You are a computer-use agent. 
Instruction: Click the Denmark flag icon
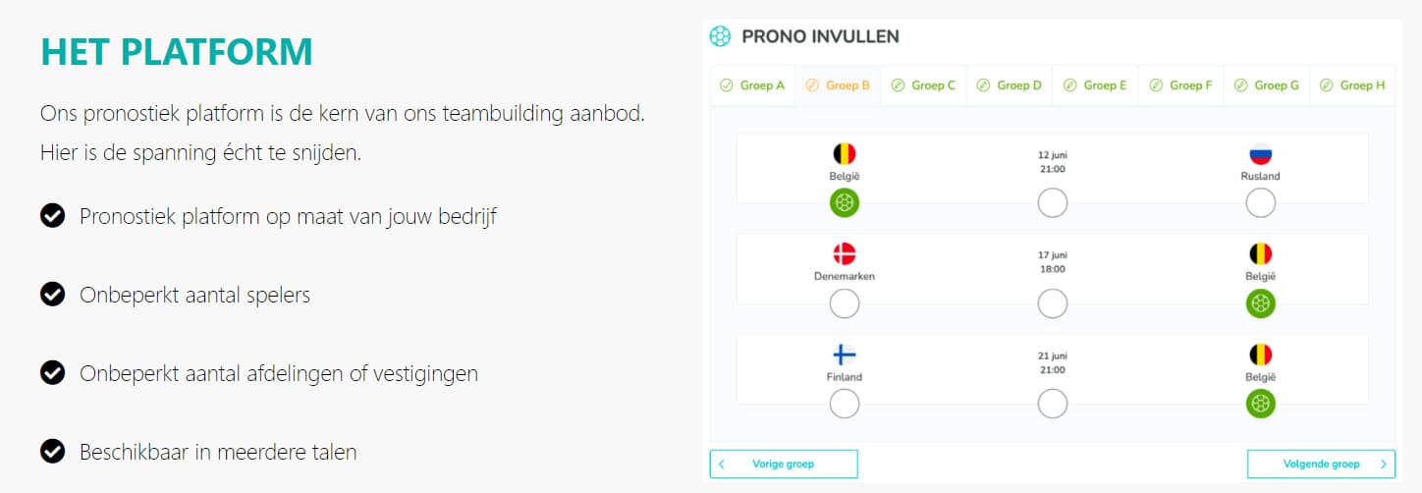[x=845, y=254]
